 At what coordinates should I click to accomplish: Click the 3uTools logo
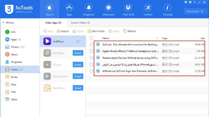click(19, 9)
